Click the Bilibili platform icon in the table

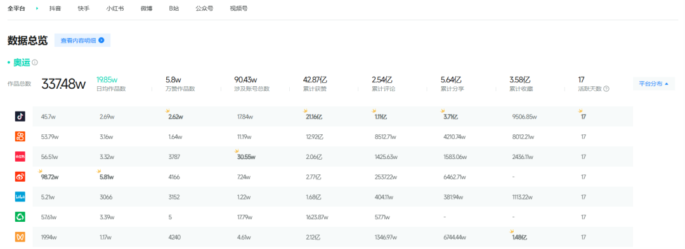(x=20, y=196)
